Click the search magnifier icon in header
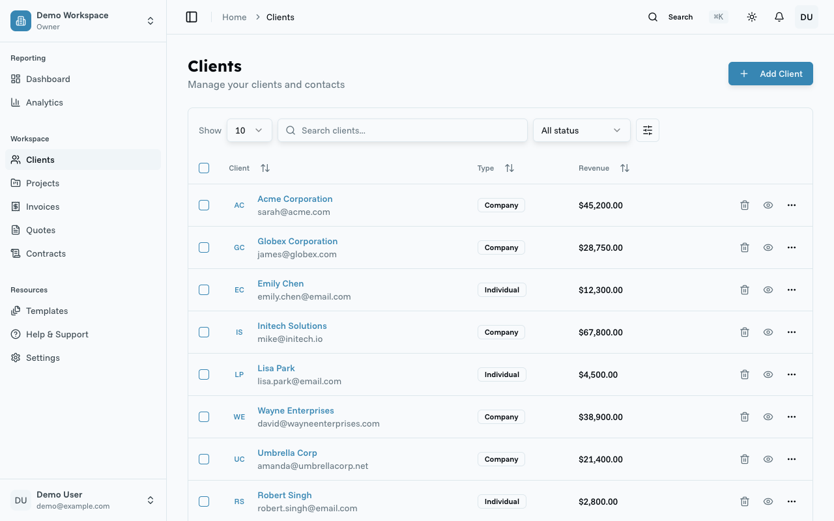 653,17
